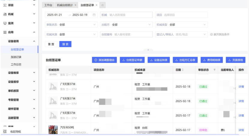Expand the 机械 sidebar menu
This screenshot has height=136, width=249.
pos(34,14)
